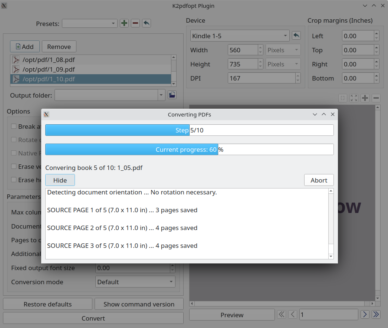The width and height of the screenshot is (388, 328).
Task: Click the Step 5/10 progress bar
Action: click(189, 130)
